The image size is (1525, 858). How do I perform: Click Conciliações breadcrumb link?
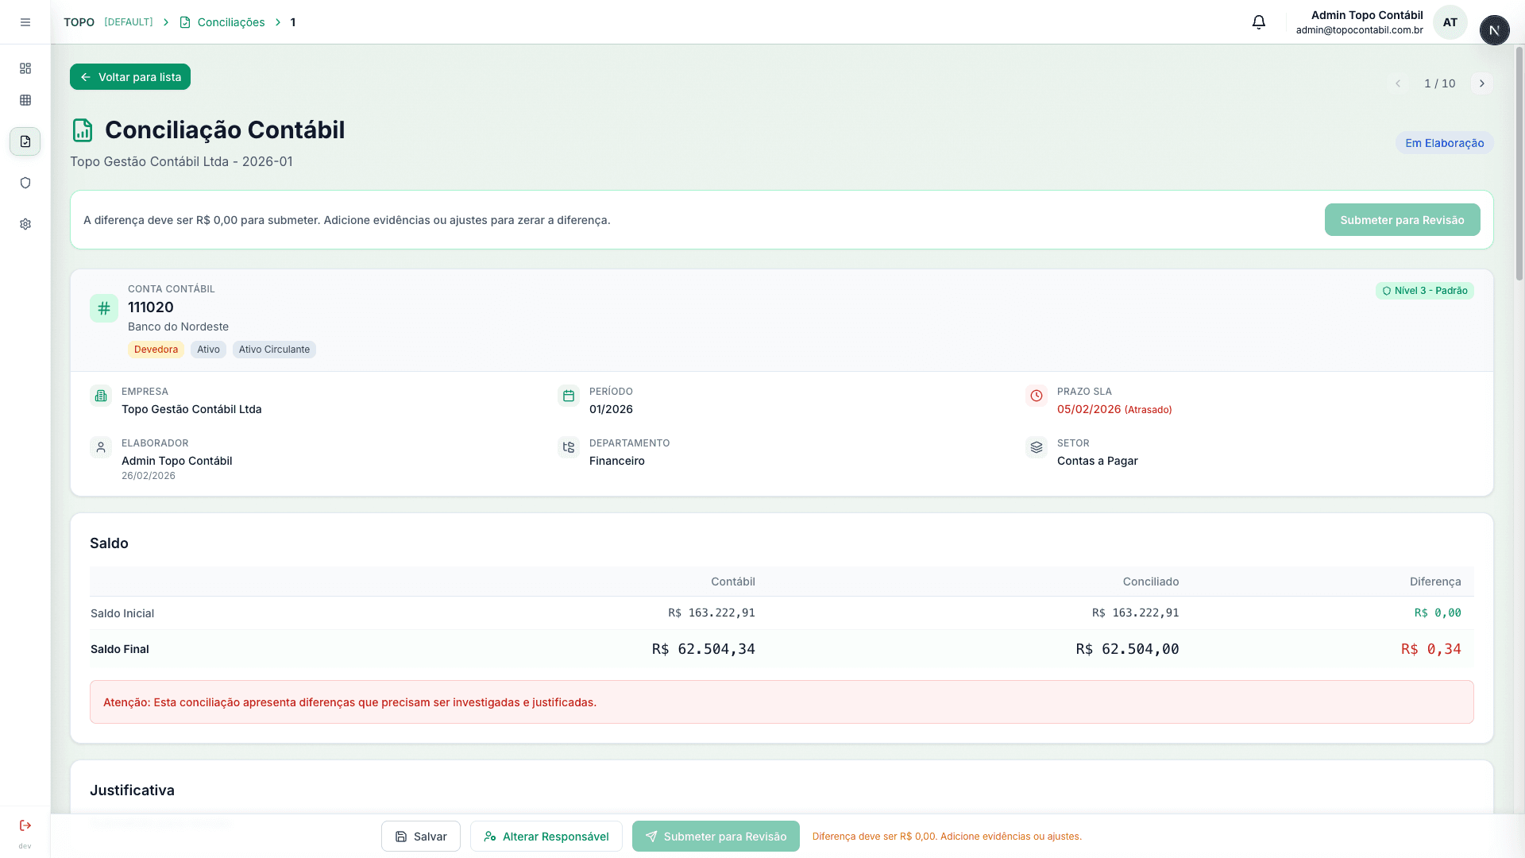(230, 22)
